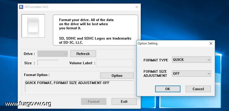The height and width of the screenshot is (111, 229).
Task: Click the Size field
Action: point(48,63)
